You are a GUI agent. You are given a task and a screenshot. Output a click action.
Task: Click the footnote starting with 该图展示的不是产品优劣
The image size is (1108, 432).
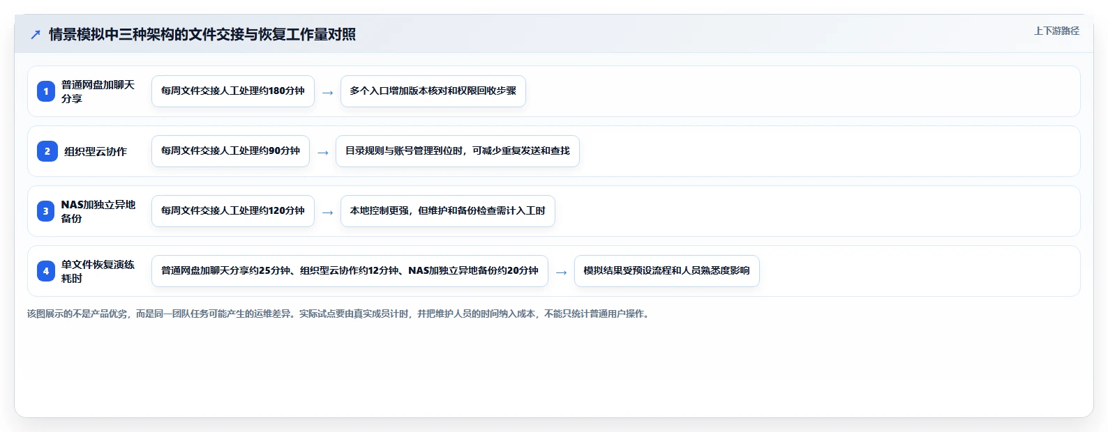(339, 314)
